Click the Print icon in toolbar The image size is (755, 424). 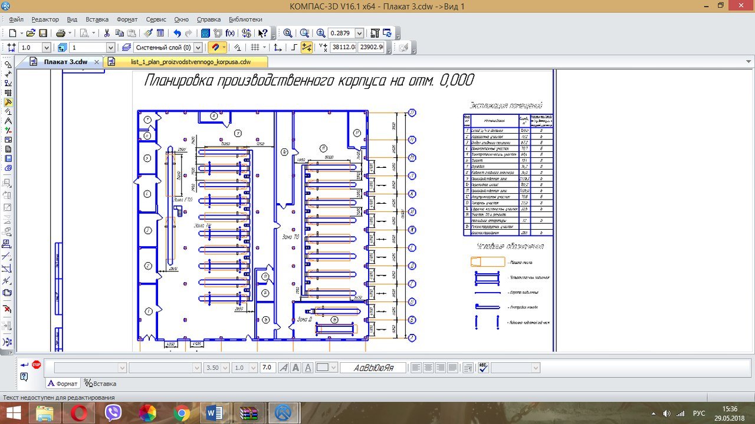point(61,34)
